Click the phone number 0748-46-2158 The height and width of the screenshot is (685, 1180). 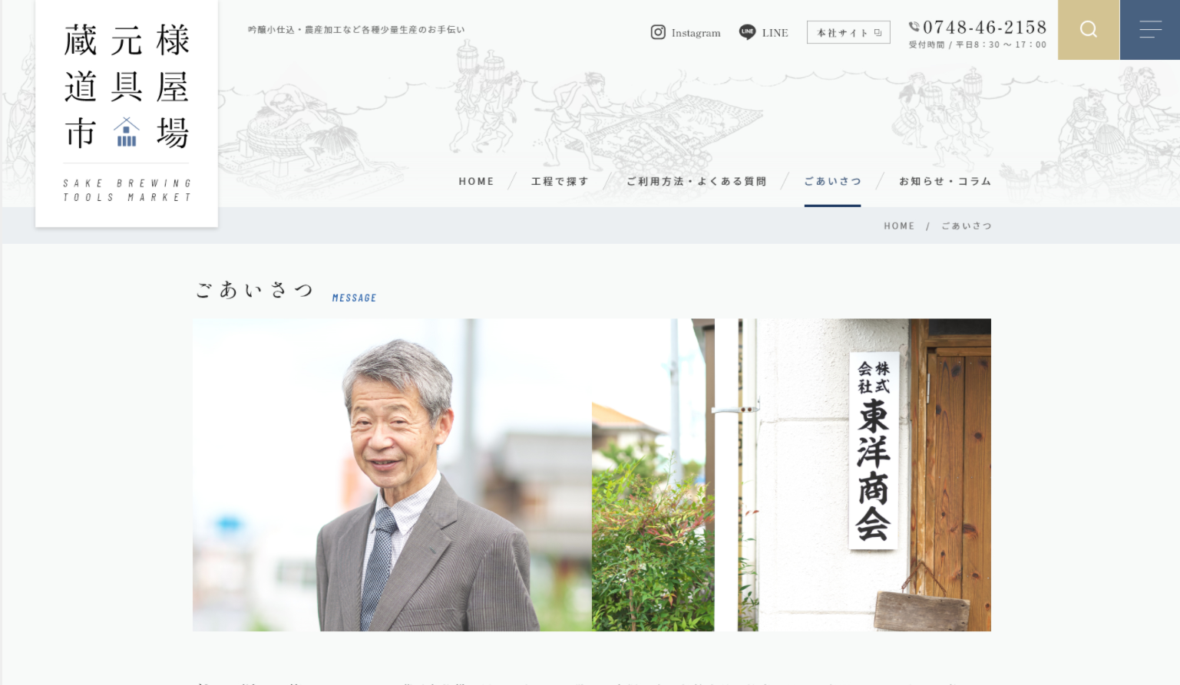[984, 28]
